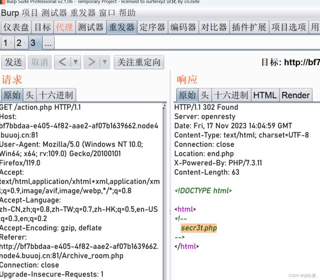Screen dimensions: 320x280
Task: Click the Date: Fri, 17 Nov 2023 header
Action: click(x=233, y=126)
